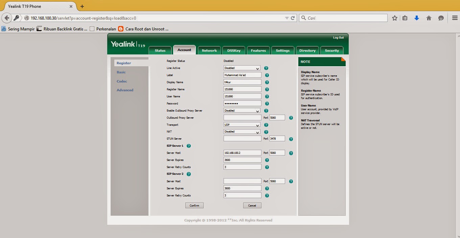Click the Cancel button

coord(252,206)
